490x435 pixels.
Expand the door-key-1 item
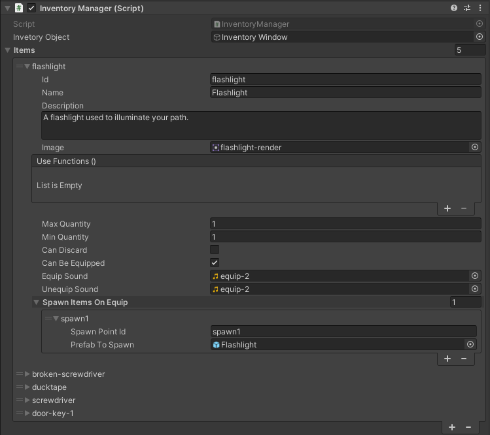click(x=27, y=413)
